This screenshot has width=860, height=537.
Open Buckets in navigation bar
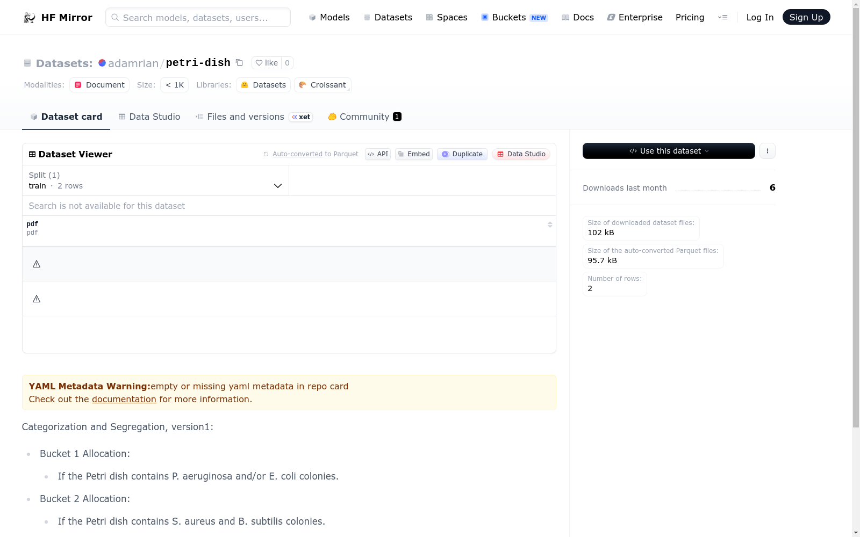514,18
